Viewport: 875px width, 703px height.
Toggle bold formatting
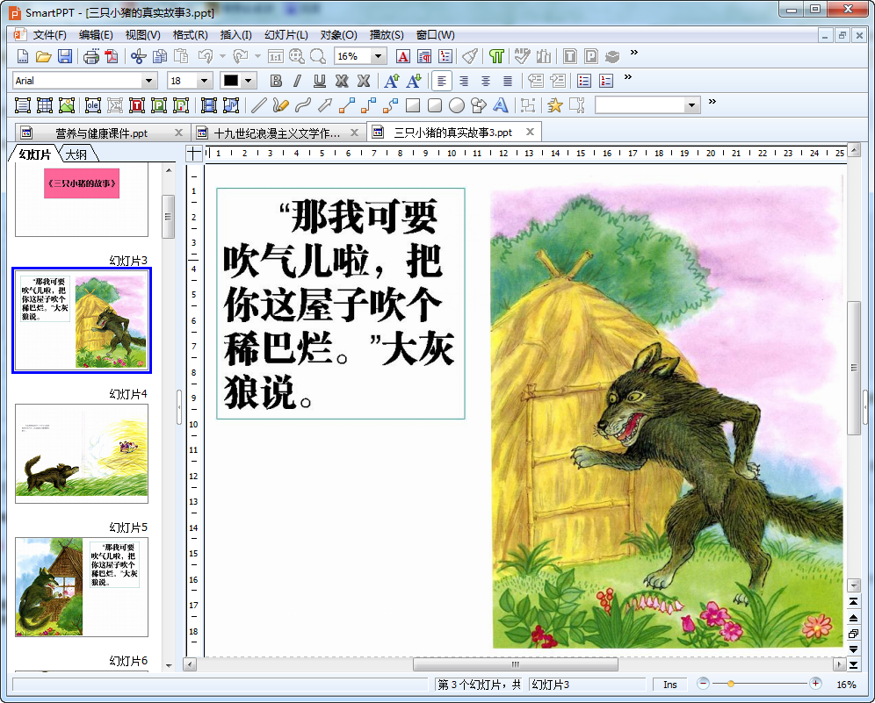click(276, 81)
